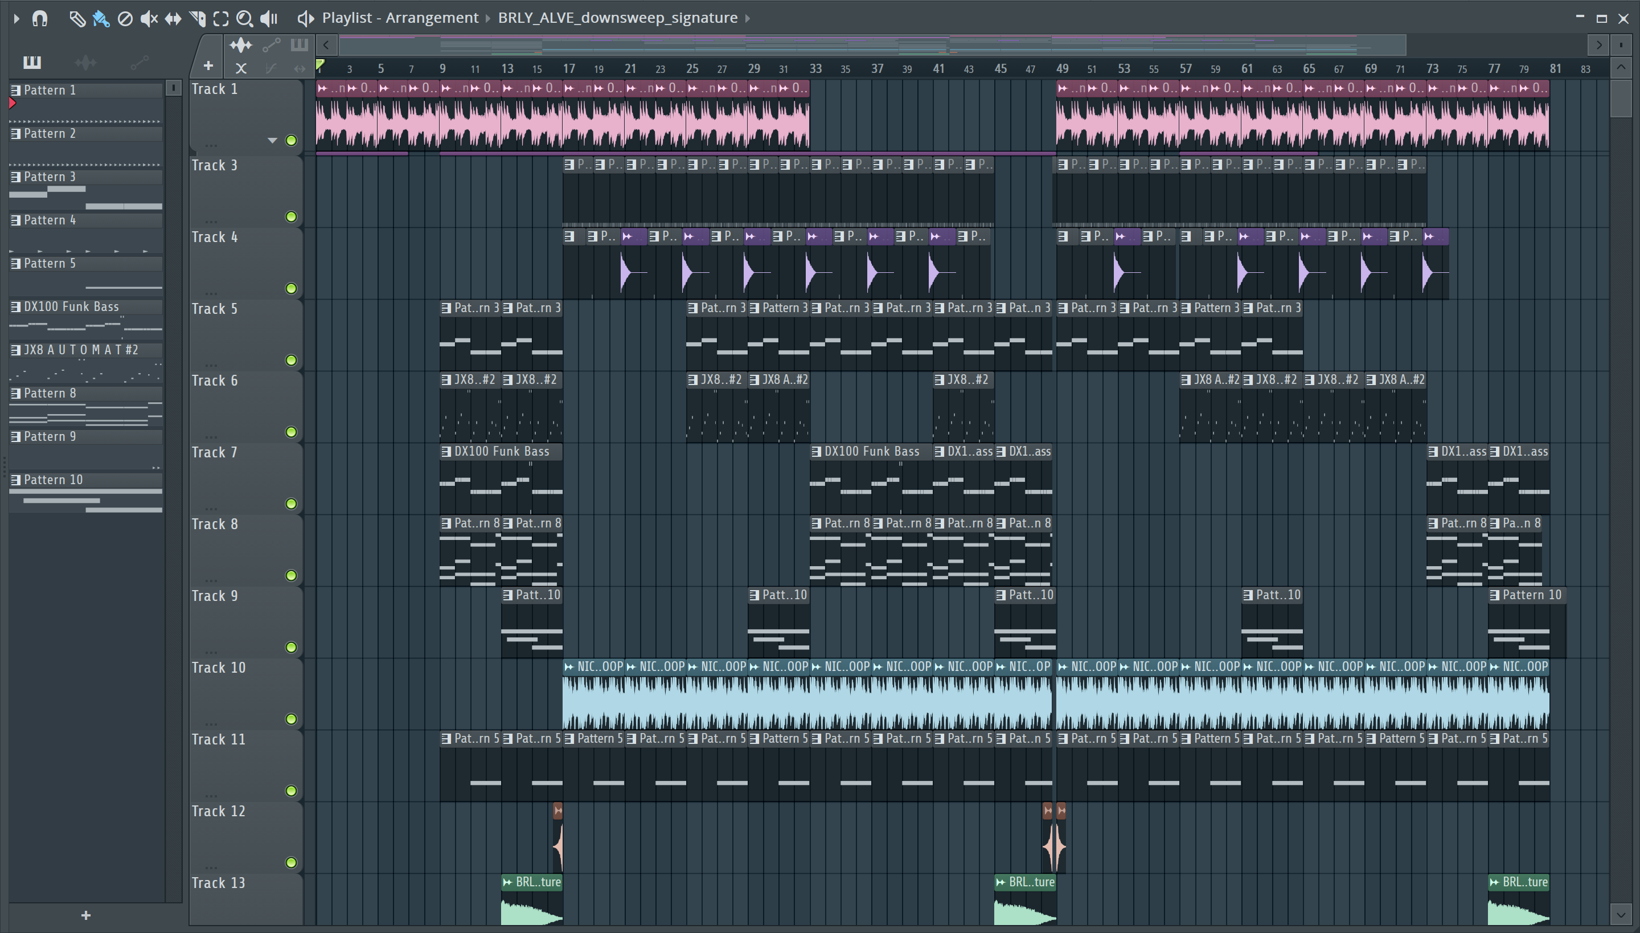Select the Playback speaker tool
The image size is (1640, 933).
(x=269, y=19)
